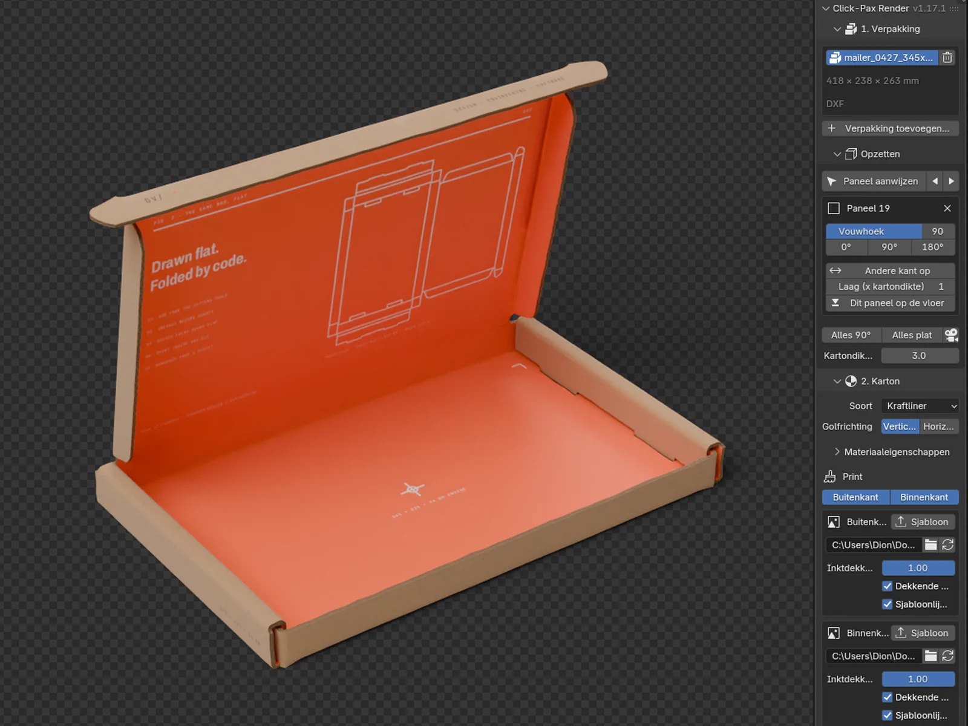Open the Soort Kraftliner dropdown

(x=920, y=406)
